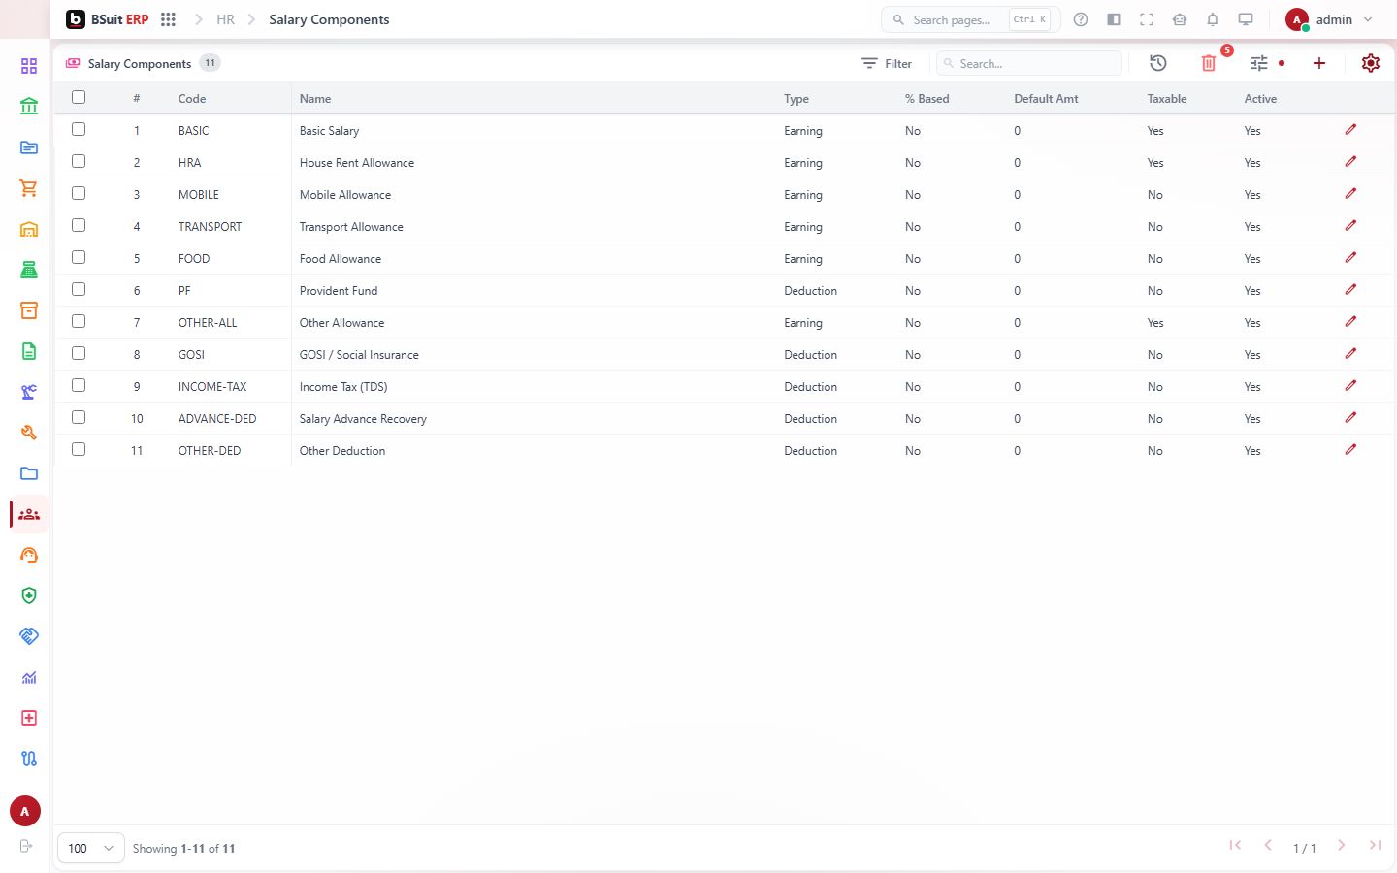
Task: Click the Income Tax (TDS) name cell
Action: pos(343,387)
